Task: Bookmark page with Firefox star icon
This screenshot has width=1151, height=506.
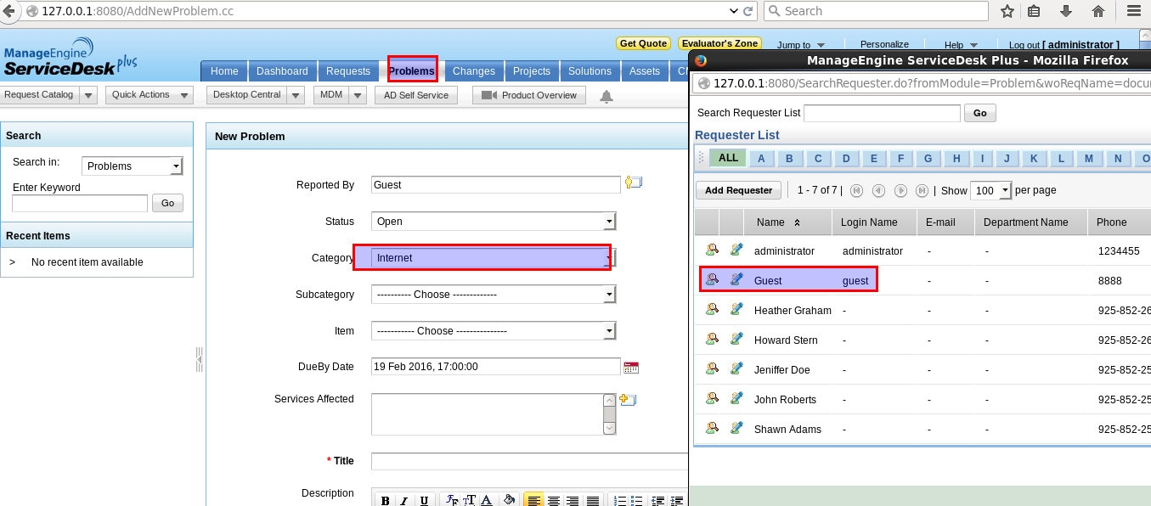Action: (1007, 11)
